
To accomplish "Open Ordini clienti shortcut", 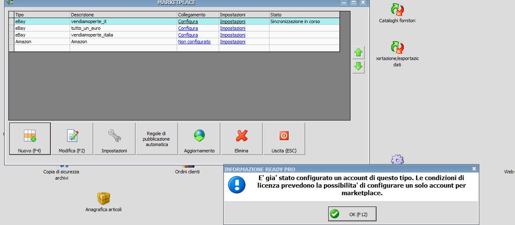I will (x=187, y=169).
